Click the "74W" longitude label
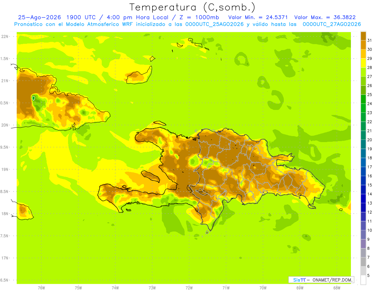Image resolution: width=378 pixels, height=292 pixels. (115, 288)
